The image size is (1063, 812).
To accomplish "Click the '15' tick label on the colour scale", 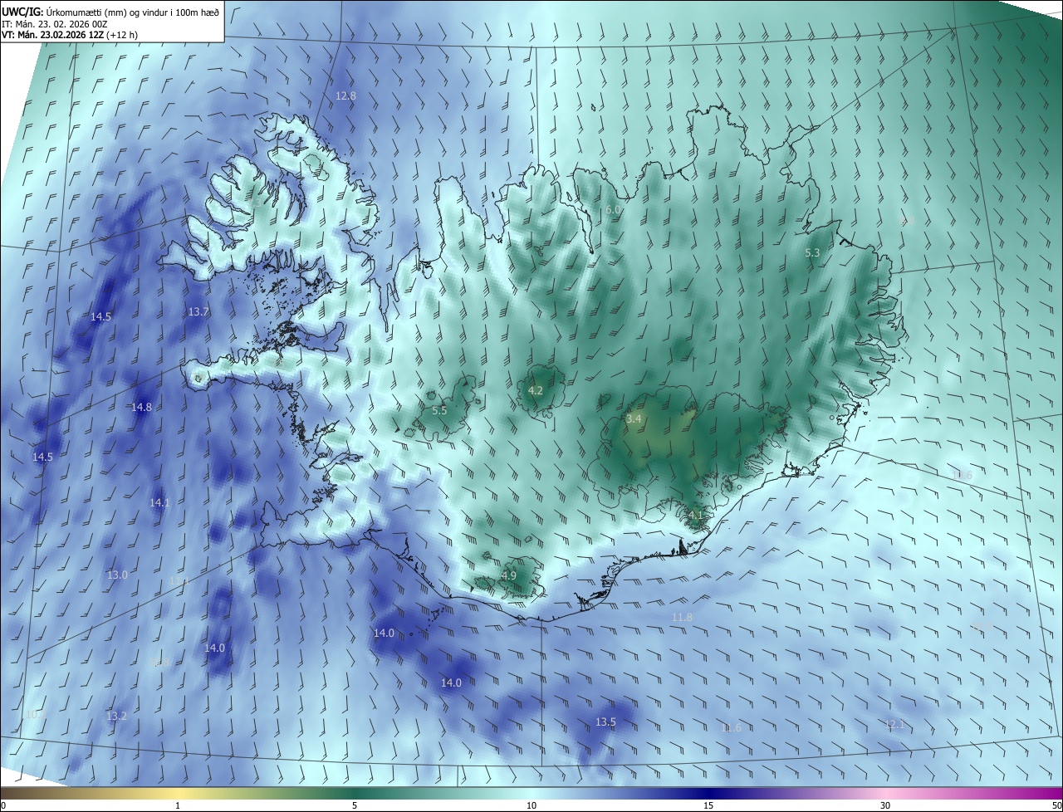I will pyautogui.click(x=708, y=805).
